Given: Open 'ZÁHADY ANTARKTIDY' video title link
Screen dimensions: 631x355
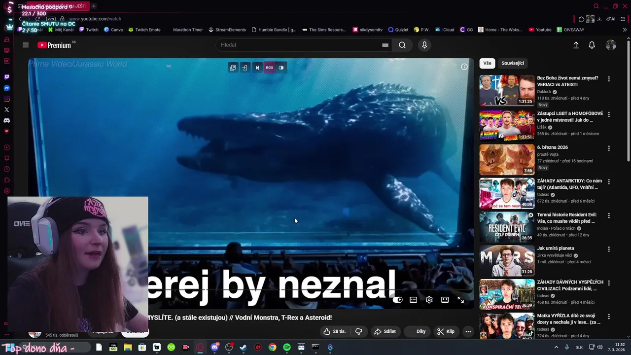Looking at the screenshot, I should coord(569,184).
